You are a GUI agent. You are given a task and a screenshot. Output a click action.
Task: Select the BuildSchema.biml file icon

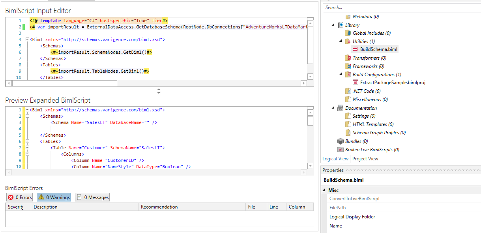(356, 49)
